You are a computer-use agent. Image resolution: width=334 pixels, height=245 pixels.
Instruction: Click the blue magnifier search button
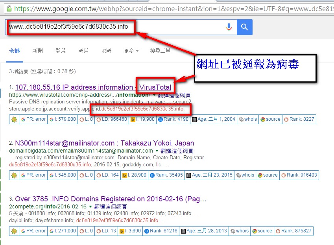[x=245, y=27]
